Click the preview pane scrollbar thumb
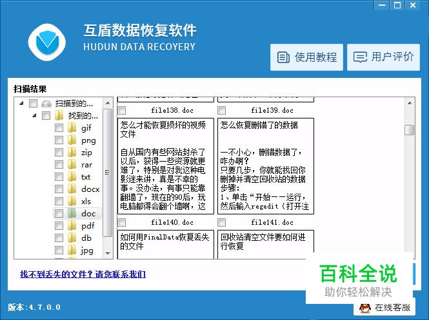This screenshot has width=429, height=320. click(x=410, y=130)
